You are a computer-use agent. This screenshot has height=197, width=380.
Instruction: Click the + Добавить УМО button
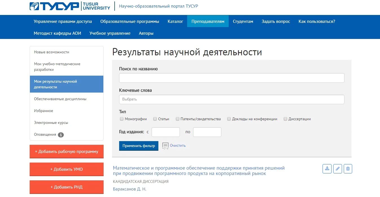[x=67, y=169]
